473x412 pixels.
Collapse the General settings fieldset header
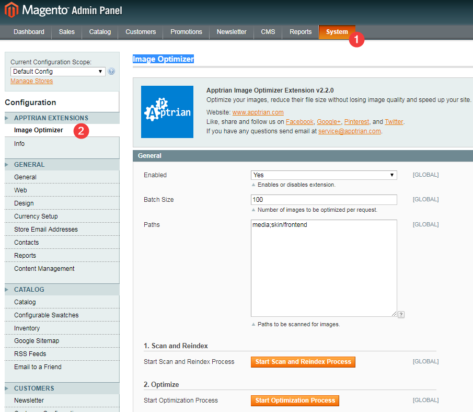coord(303,156)
